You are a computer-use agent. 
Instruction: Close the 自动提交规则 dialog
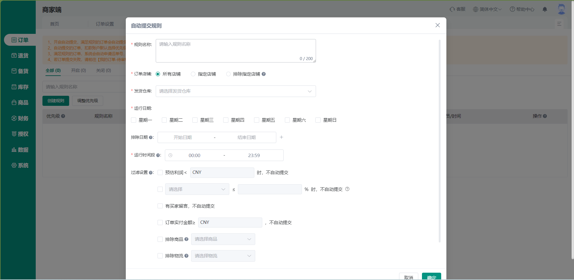(x=438, y=25)
